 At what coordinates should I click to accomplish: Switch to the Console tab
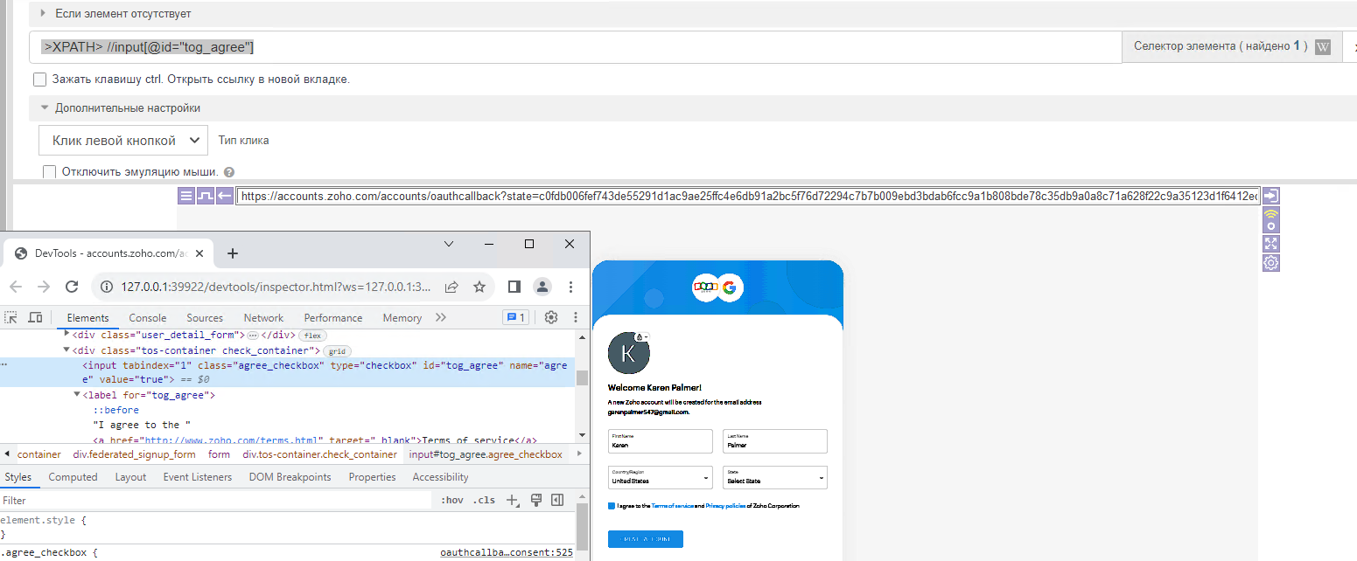click(147, 318)
